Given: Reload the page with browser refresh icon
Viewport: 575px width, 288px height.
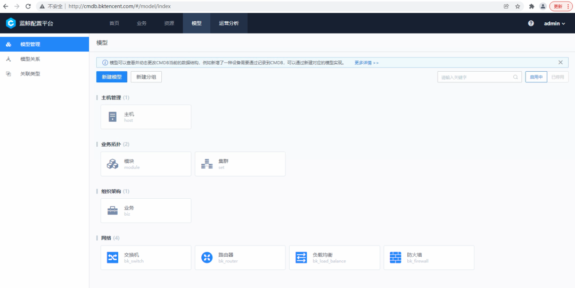Looking at the screenshot, I should click(28, 6).
